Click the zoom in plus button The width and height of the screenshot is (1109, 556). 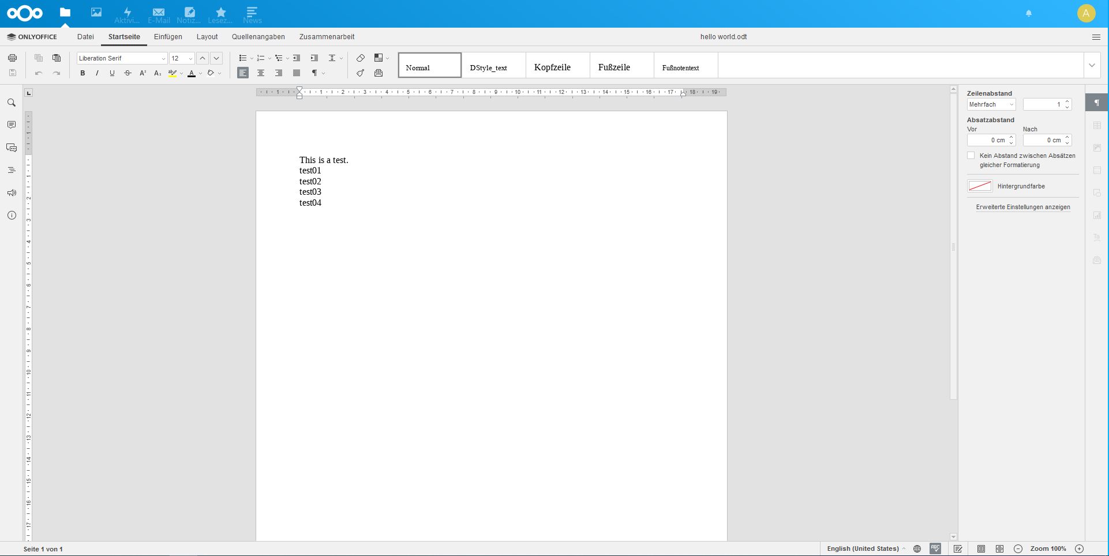[x=1079, y=549]
